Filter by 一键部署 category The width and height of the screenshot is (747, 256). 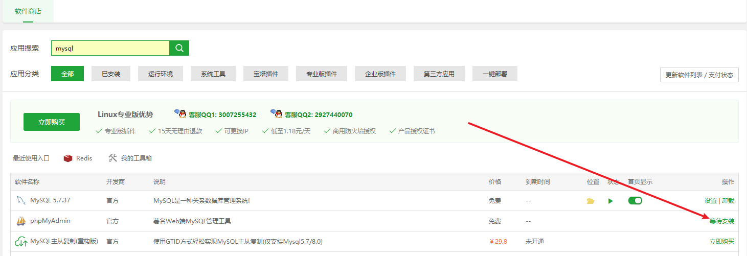495,74
